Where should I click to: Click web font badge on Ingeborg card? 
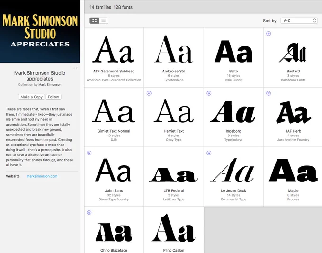(209, 93)
